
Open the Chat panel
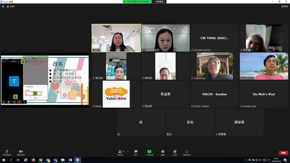point(136,152)
